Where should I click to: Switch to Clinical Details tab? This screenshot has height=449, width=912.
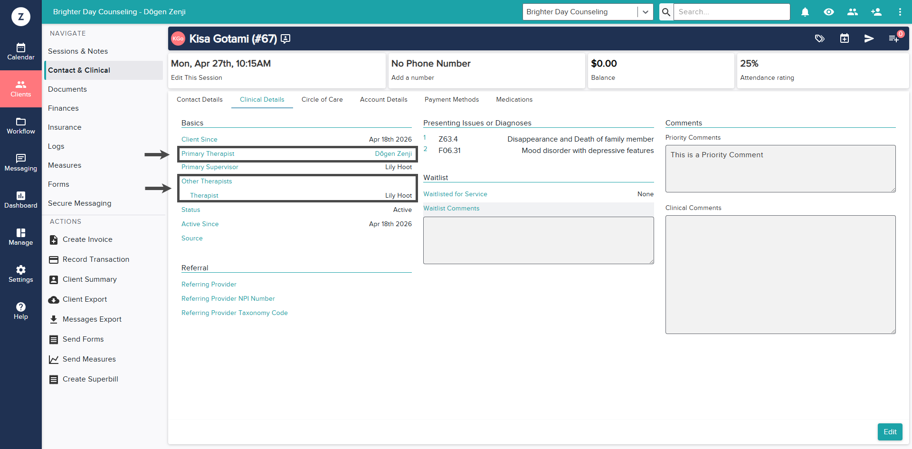tap(262, 99)
